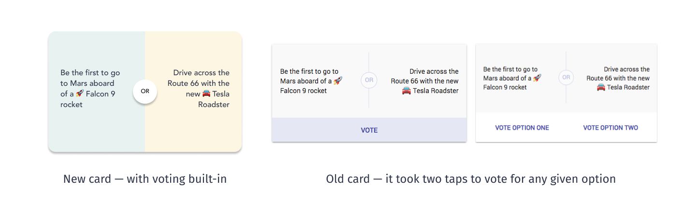Select the Mars option text above the single VOTE button

click(x=309, y=81)
